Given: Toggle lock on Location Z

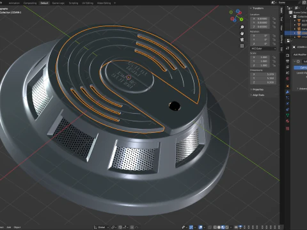Looking at the screenshot, I should click(274, 27).
